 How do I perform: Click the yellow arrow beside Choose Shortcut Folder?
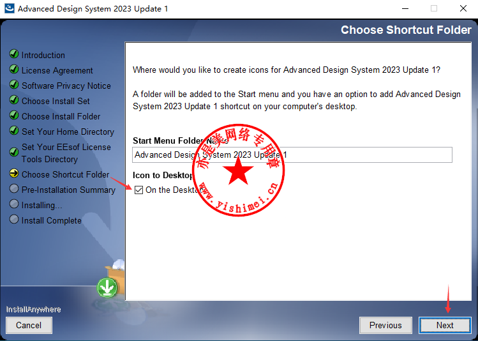(x=14, y=173)
